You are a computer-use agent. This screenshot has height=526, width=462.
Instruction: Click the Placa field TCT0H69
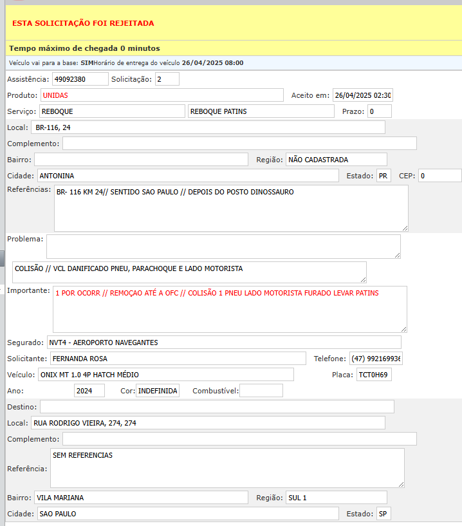[374, 375]
